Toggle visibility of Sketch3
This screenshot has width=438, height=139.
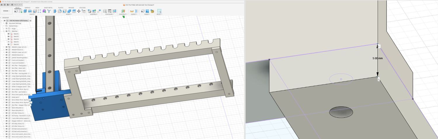pyautogui.click(x=8, y=39)
